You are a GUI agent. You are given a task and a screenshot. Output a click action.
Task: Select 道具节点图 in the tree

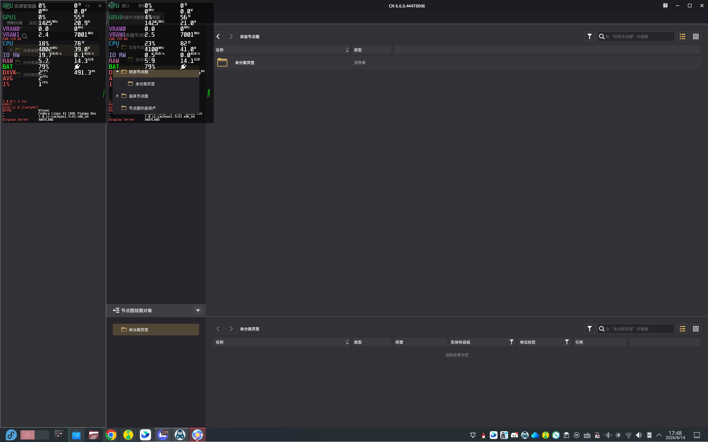tap(138, 96)
